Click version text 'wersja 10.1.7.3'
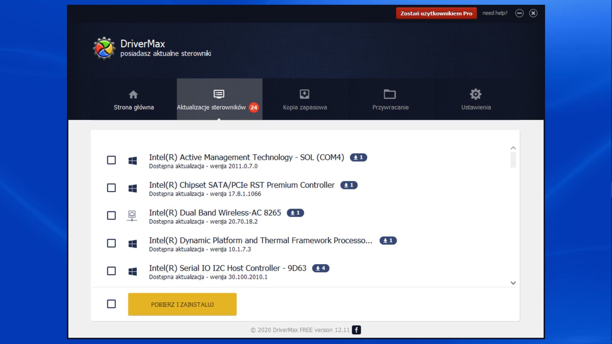 pos(231,249)
